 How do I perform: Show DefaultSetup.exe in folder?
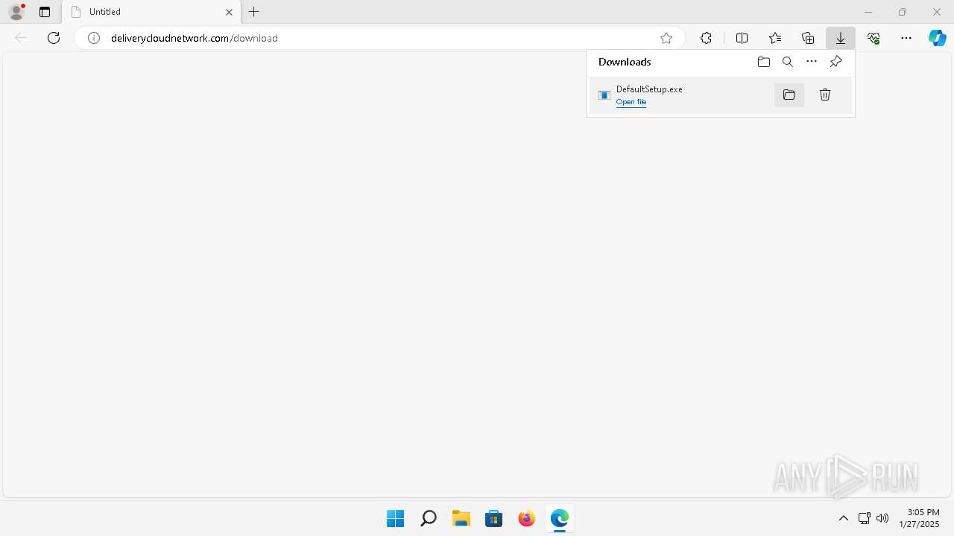point(789,95)
